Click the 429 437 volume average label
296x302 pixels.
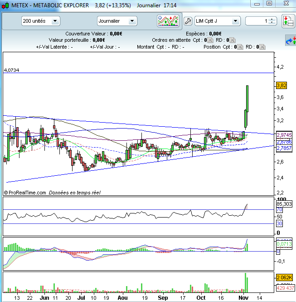click(x=285, y=288)
